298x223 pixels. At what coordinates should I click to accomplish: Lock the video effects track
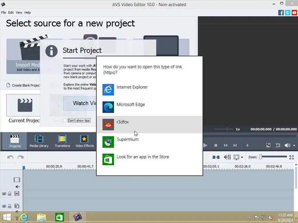point(10,194)
